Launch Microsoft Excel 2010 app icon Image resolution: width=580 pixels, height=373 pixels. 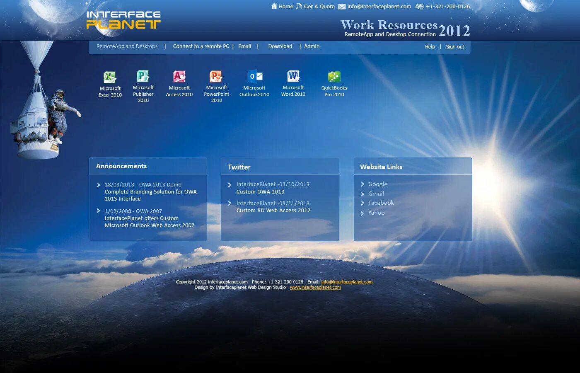click(x=110, y=77)
